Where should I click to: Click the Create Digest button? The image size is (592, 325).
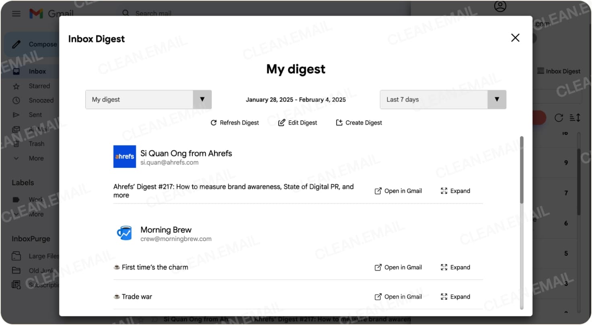(358, 123)
